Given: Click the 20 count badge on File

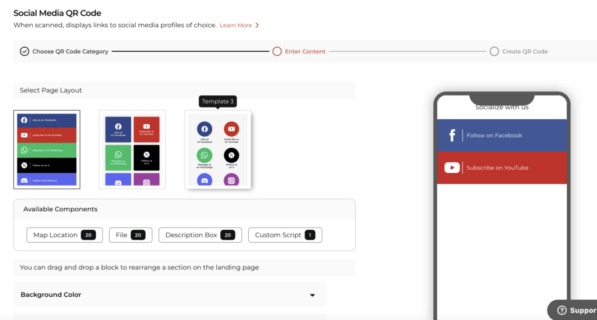Looking at the screenshot, I should coord(138,235).
